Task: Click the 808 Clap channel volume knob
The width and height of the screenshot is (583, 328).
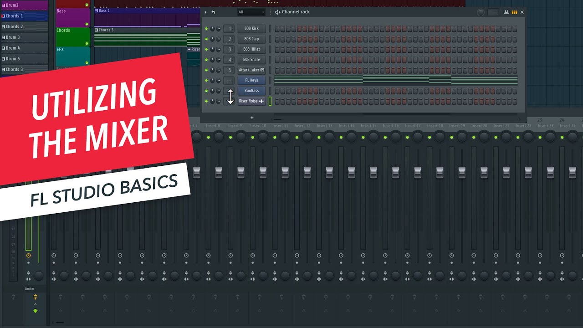Action: (218, 39)
